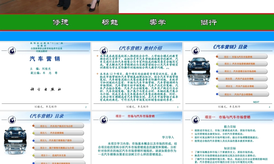
Task: Select the bullet 能陈述市场定义、市场三要素组成关系
Action: [x=225, y=130]
